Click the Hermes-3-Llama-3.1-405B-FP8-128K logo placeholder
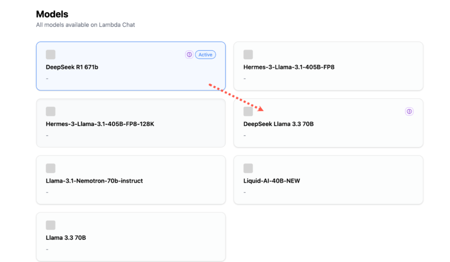Image resolution: width=450 pixels, height=262 pixels. 50,111
